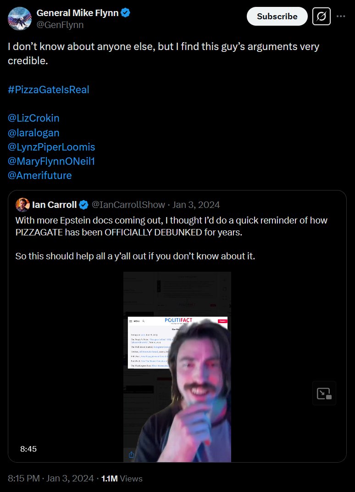The image size is (355, 492).
Task: Click Ian Carroll's small profile avatar
Action: [x=22, y=204]
